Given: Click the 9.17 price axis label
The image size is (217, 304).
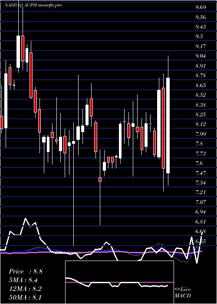Looking at the screenshot, I should click(x=201, y=46).
